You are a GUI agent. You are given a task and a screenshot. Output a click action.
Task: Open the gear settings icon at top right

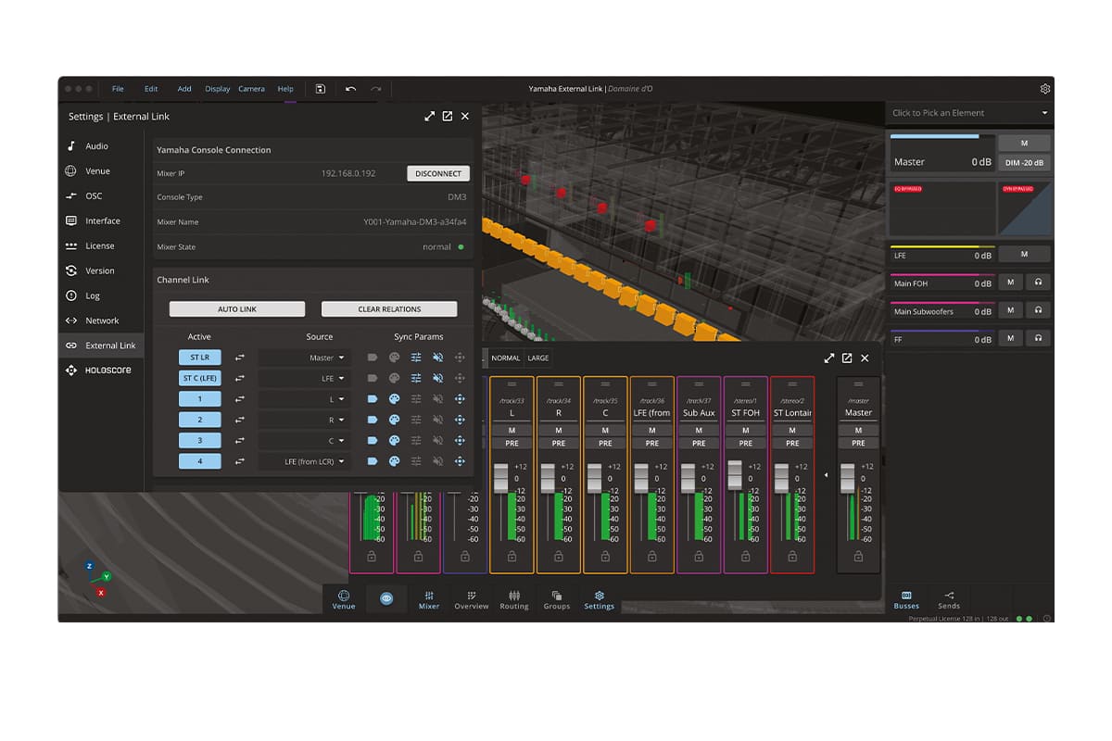(1045, 89)
